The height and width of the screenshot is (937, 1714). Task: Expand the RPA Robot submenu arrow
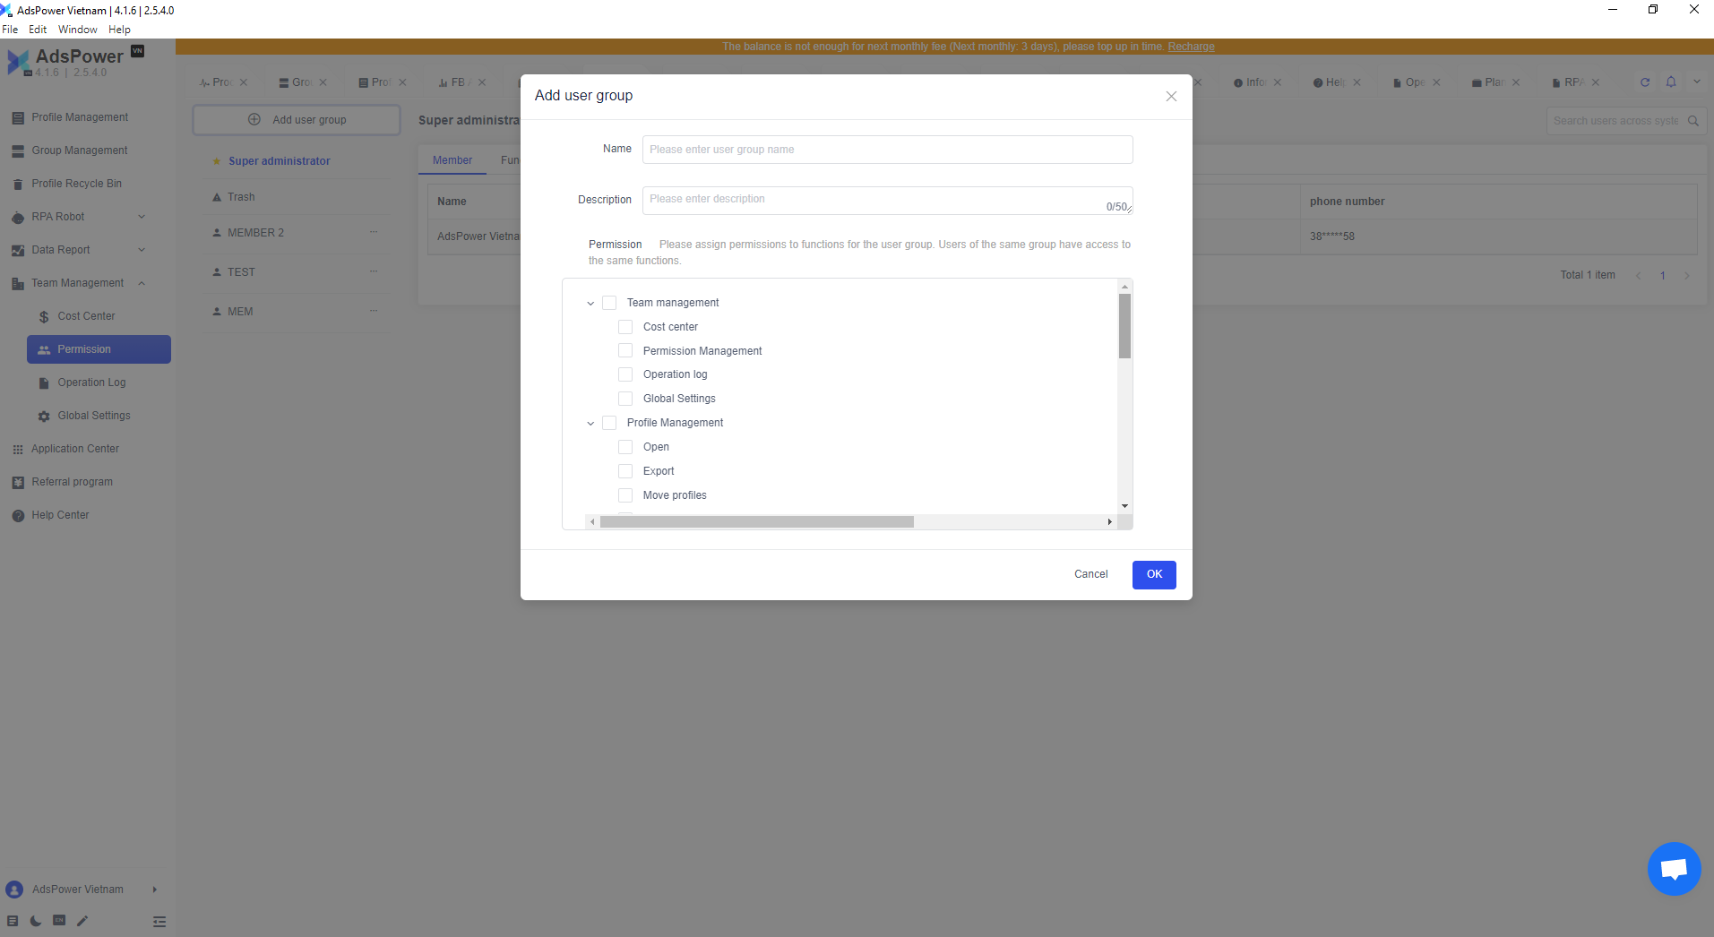(x=142, y=217)
